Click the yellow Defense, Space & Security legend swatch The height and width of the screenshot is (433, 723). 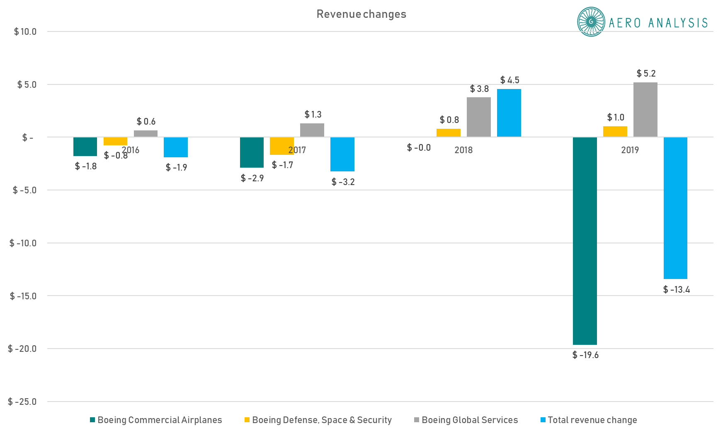tap(247, 420)
